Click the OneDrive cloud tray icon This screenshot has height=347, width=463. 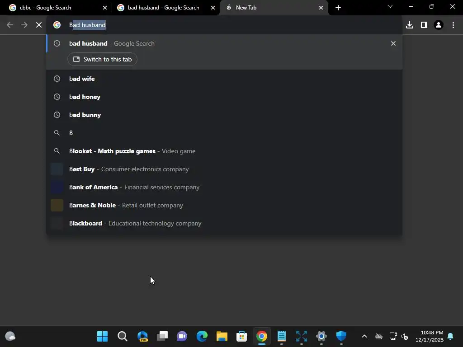tap(379, 336)
